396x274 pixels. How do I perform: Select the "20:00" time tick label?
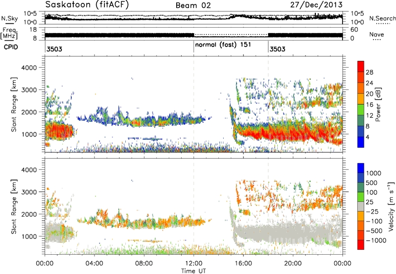point(293,264)
